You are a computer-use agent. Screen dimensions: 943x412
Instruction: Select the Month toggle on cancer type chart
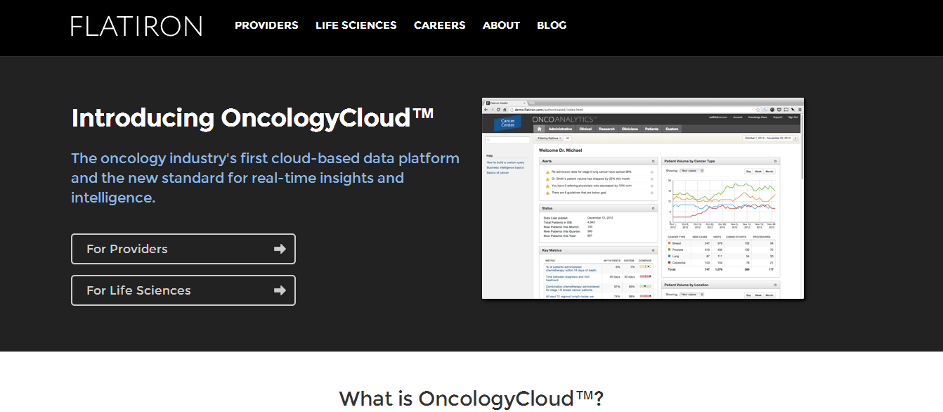pos(769,171)
